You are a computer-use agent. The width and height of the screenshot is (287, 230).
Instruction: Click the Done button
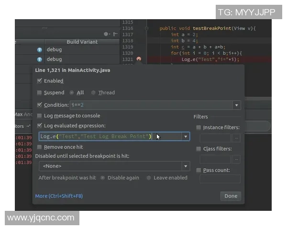point(231,196)
